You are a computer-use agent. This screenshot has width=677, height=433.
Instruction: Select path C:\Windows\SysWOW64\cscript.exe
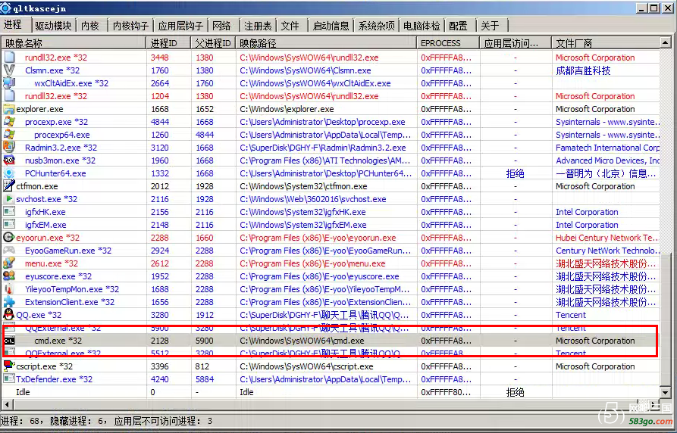(306, 366)
